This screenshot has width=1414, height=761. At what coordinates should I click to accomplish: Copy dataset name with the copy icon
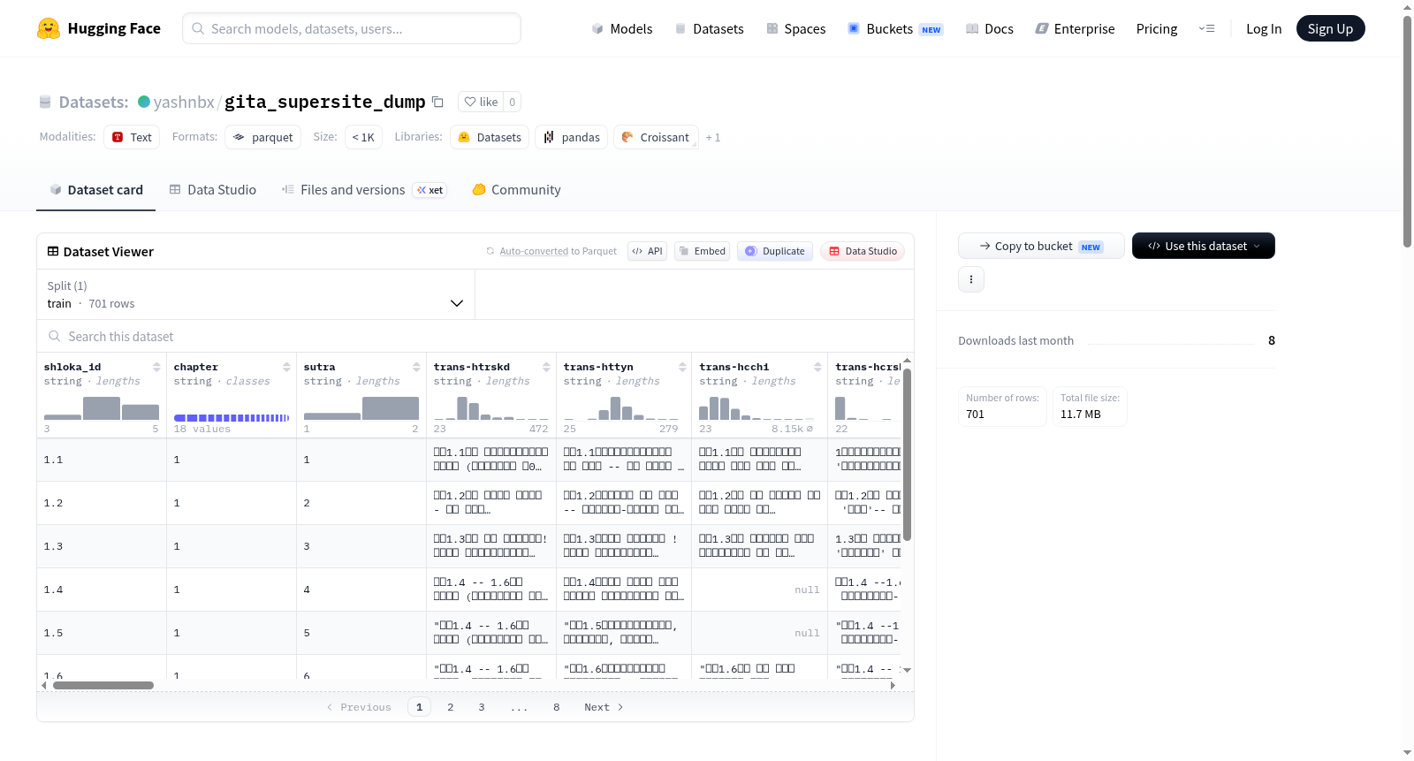(x=437, y=102)
